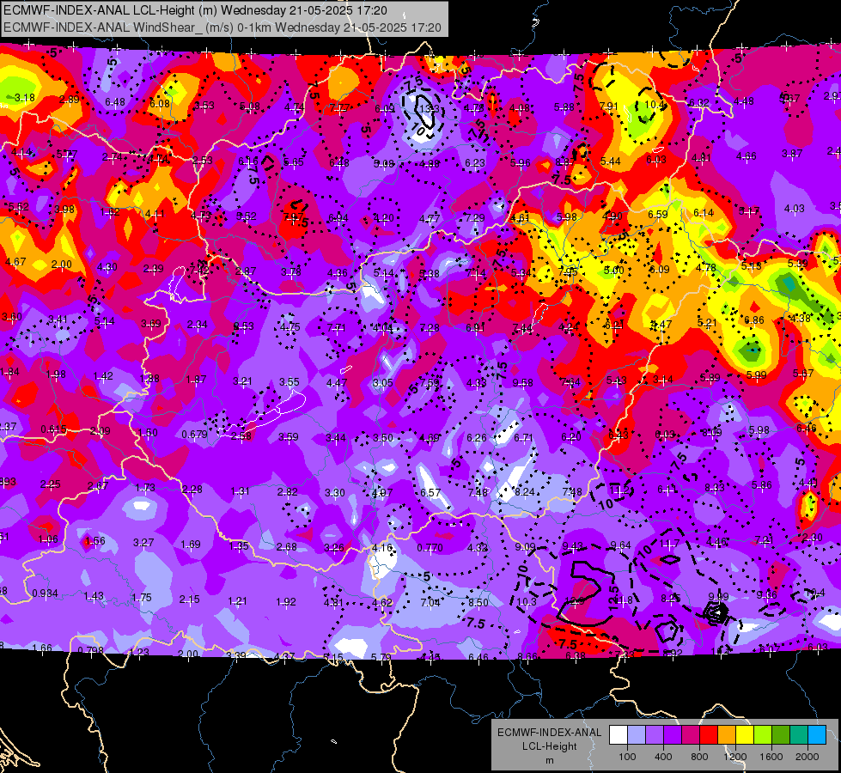The image size is (841, 773).
Task: Click the shear value 11.7
Action: pyautogui.click(x=669, y=544)
